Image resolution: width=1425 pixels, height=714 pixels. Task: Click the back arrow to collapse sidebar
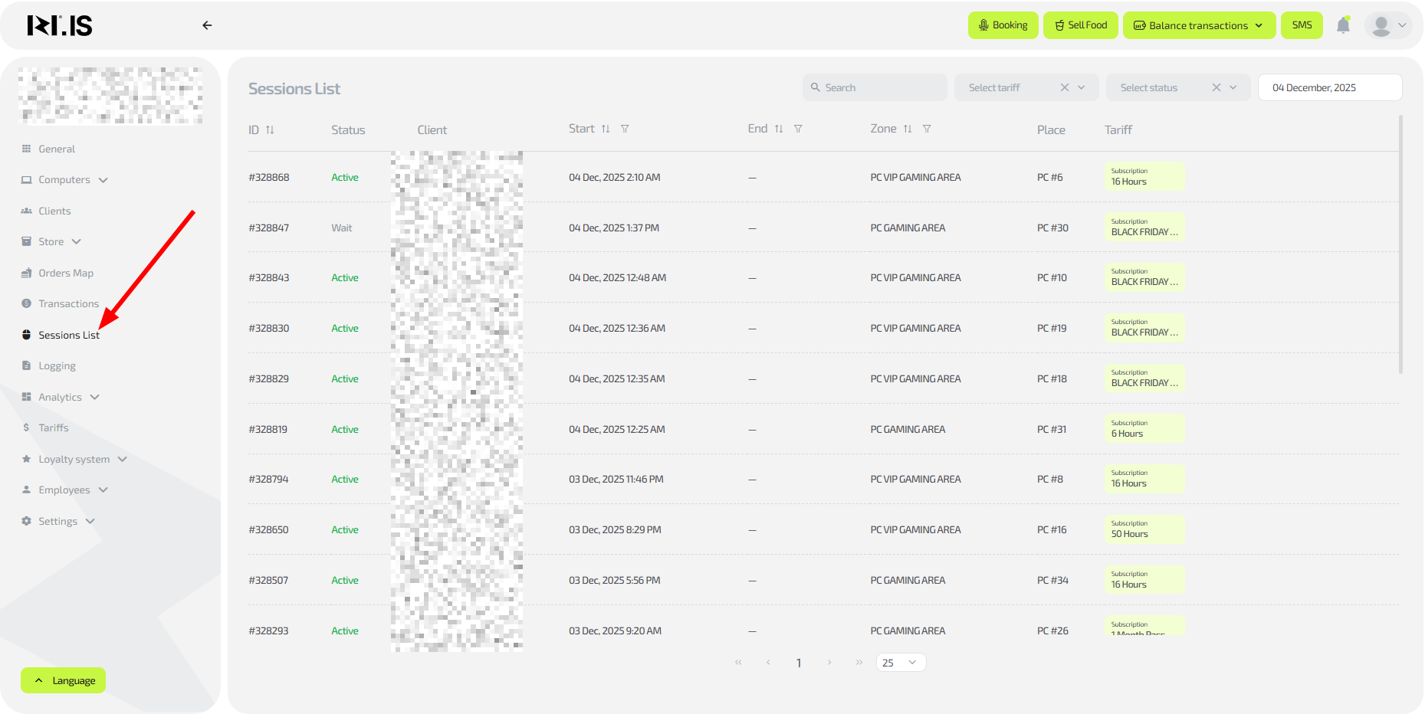point(207,25)
